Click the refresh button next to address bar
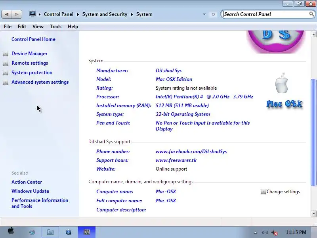 click(x=213, y=14)
